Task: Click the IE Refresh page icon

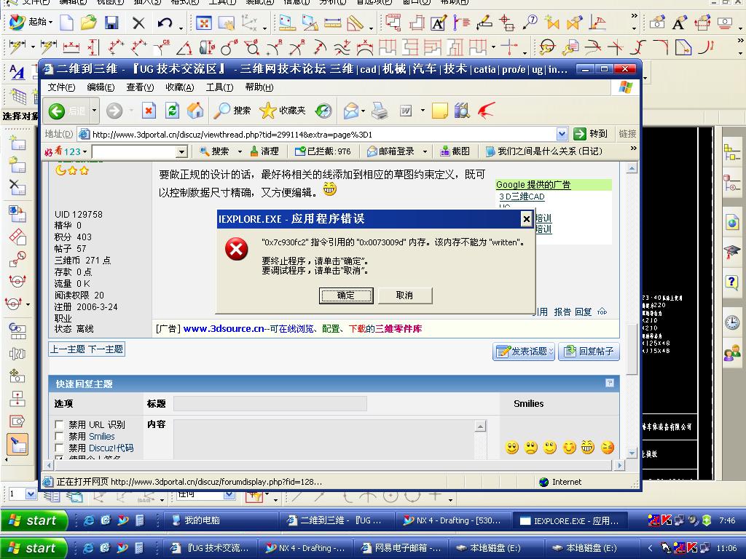Action: [172, 111]
